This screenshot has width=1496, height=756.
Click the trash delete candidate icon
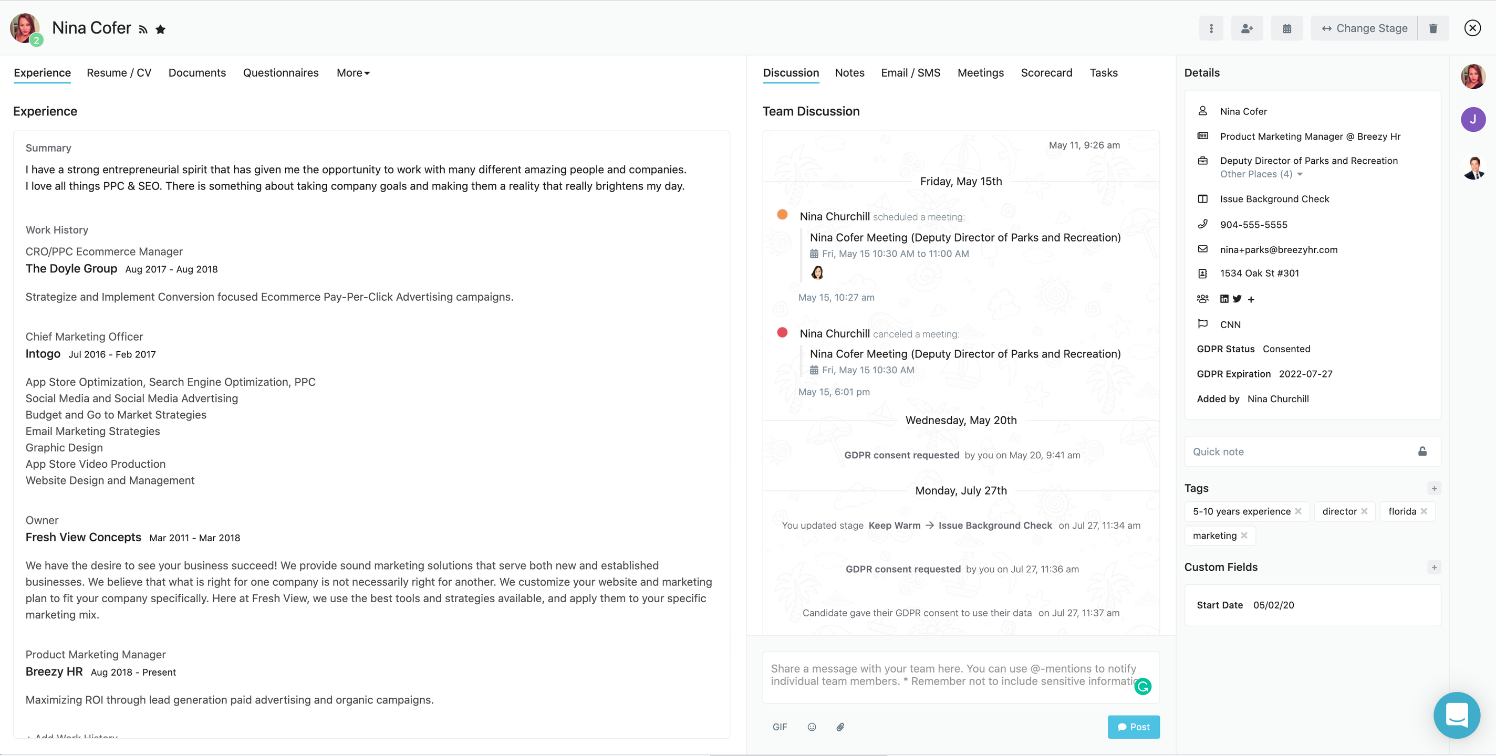click(x=1432, y=28)
